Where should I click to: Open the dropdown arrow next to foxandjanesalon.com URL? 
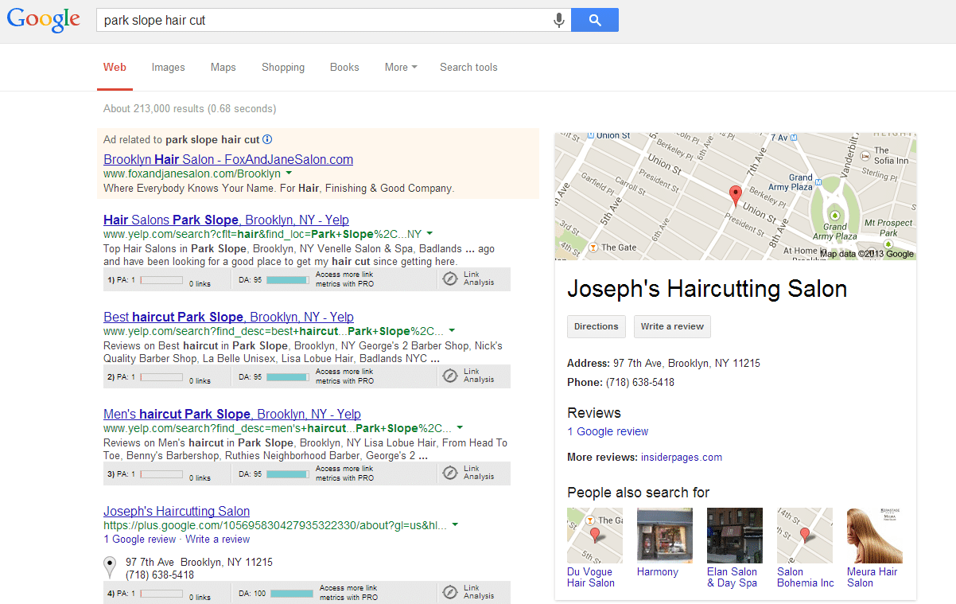point(289,173)
